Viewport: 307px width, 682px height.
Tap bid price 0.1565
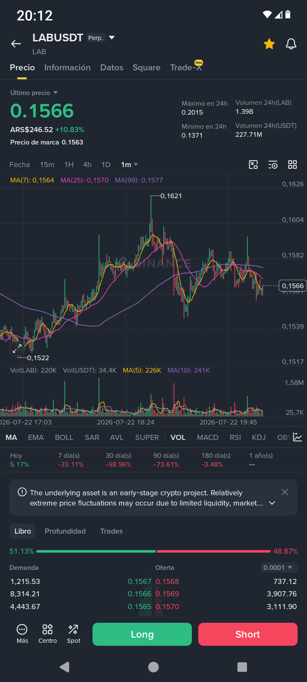[139, 607]
